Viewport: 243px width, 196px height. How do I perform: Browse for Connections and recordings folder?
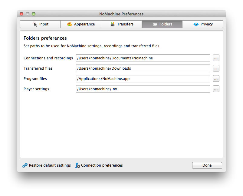[x=216, y=58]
